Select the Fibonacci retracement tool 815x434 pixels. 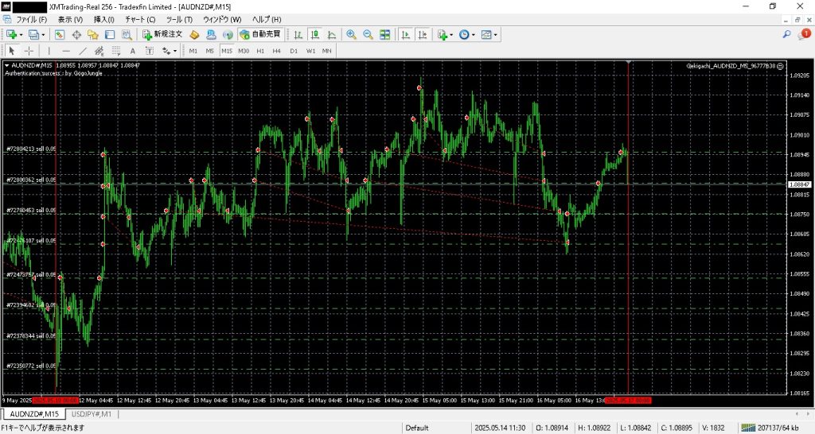click(x=116, y=51)
